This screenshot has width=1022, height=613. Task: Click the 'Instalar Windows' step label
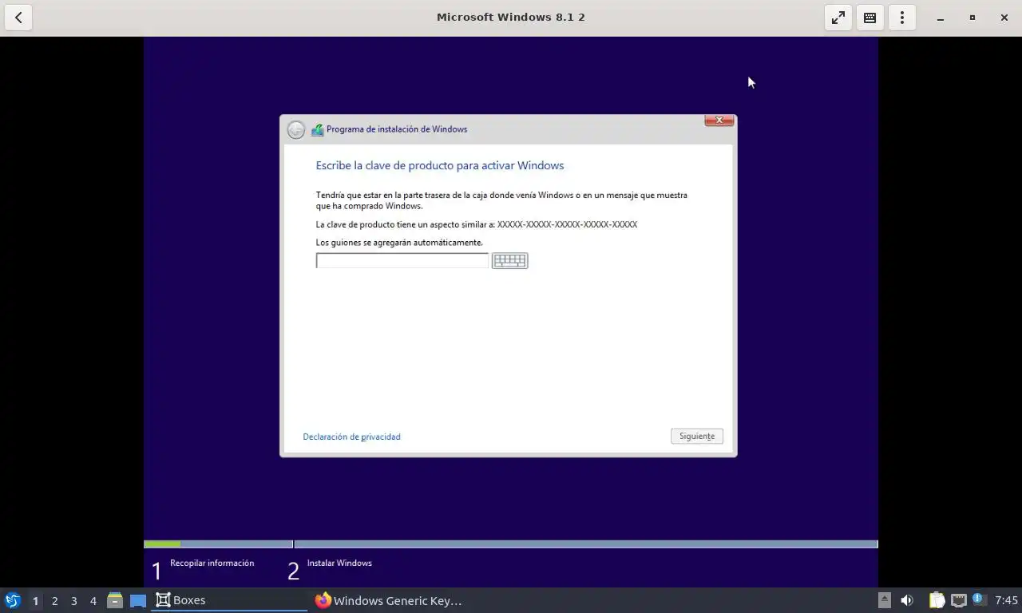[339, 563]
